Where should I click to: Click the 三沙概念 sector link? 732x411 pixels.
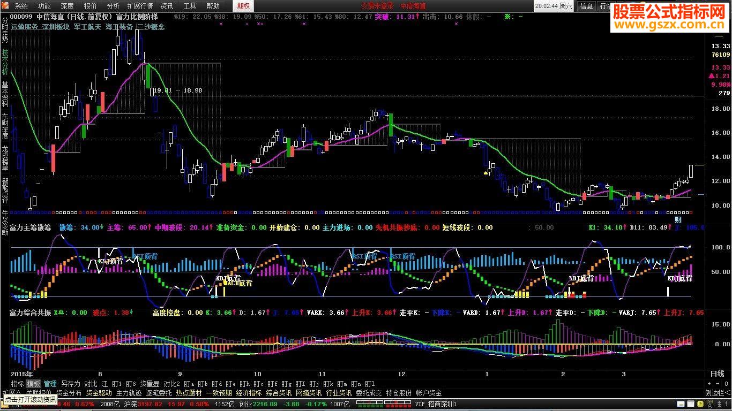tap(151, 26)
